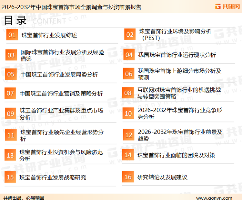
Task: Click the orange 14 chapter number box
Action: point(128,155)
